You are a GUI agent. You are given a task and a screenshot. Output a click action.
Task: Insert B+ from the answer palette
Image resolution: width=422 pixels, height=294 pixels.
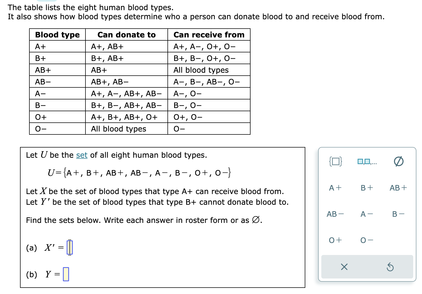click(366, 188)
